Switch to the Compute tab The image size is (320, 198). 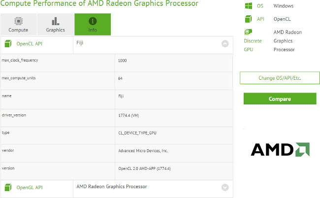tap(18, 25)
